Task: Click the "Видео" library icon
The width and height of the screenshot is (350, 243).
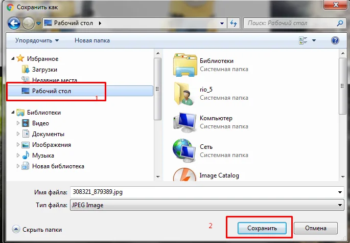Action: pos(26,123)
